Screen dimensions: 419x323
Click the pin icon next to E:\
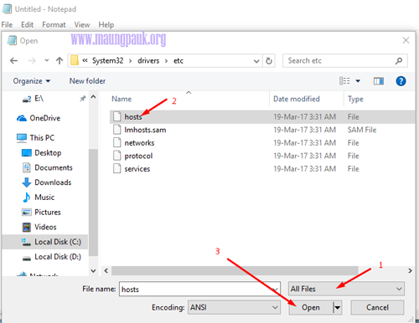tap(83, 99)
